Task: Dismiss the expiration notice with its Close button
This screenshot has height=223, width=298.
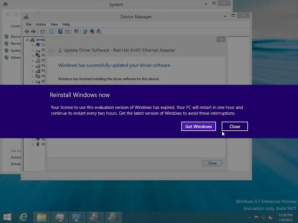Action: (235, 126)
